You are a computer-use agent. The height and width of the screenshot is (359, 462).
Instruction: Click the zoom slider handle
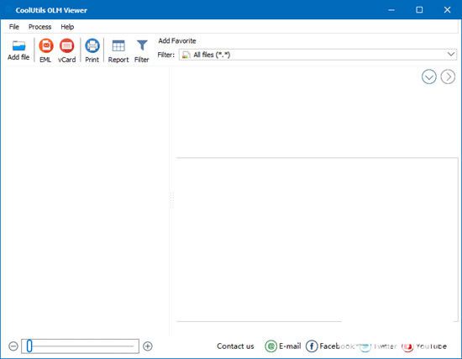[29, 346]
